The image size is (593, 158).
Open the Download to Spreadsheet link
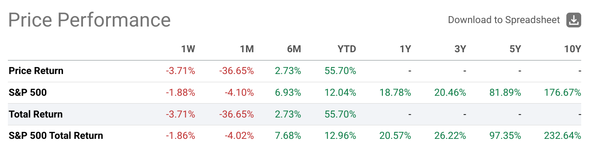pyautogui.click(x=504, y=20)
